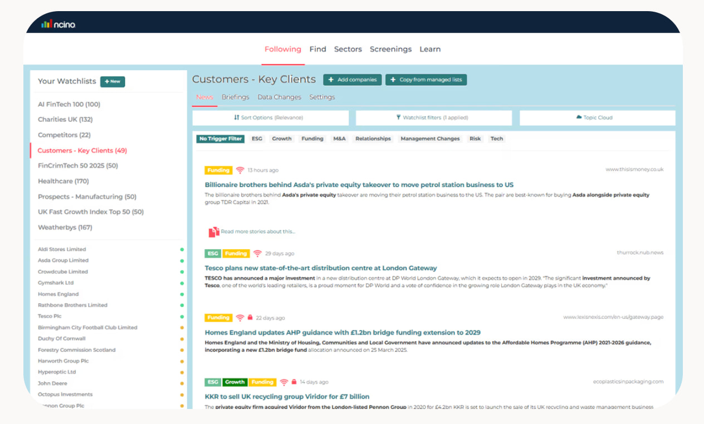
Task: Switch to the Briefings sub-tab
Action: 235,97
